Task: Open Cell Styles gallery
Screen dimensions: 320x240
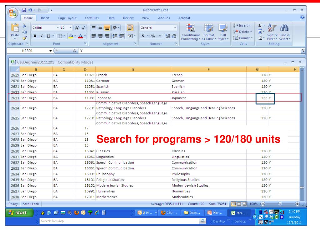Action: tap(223, 32)
